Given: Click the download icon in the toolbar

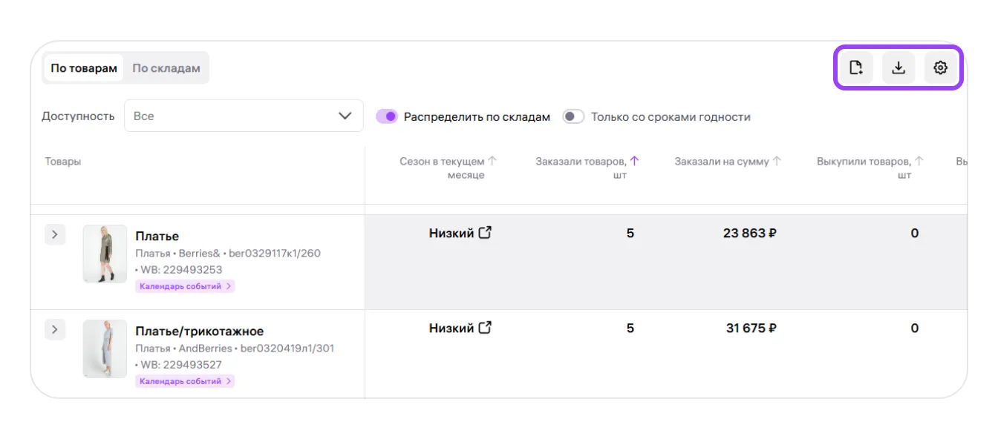Looking at the screenshot, I should [898, 68].
